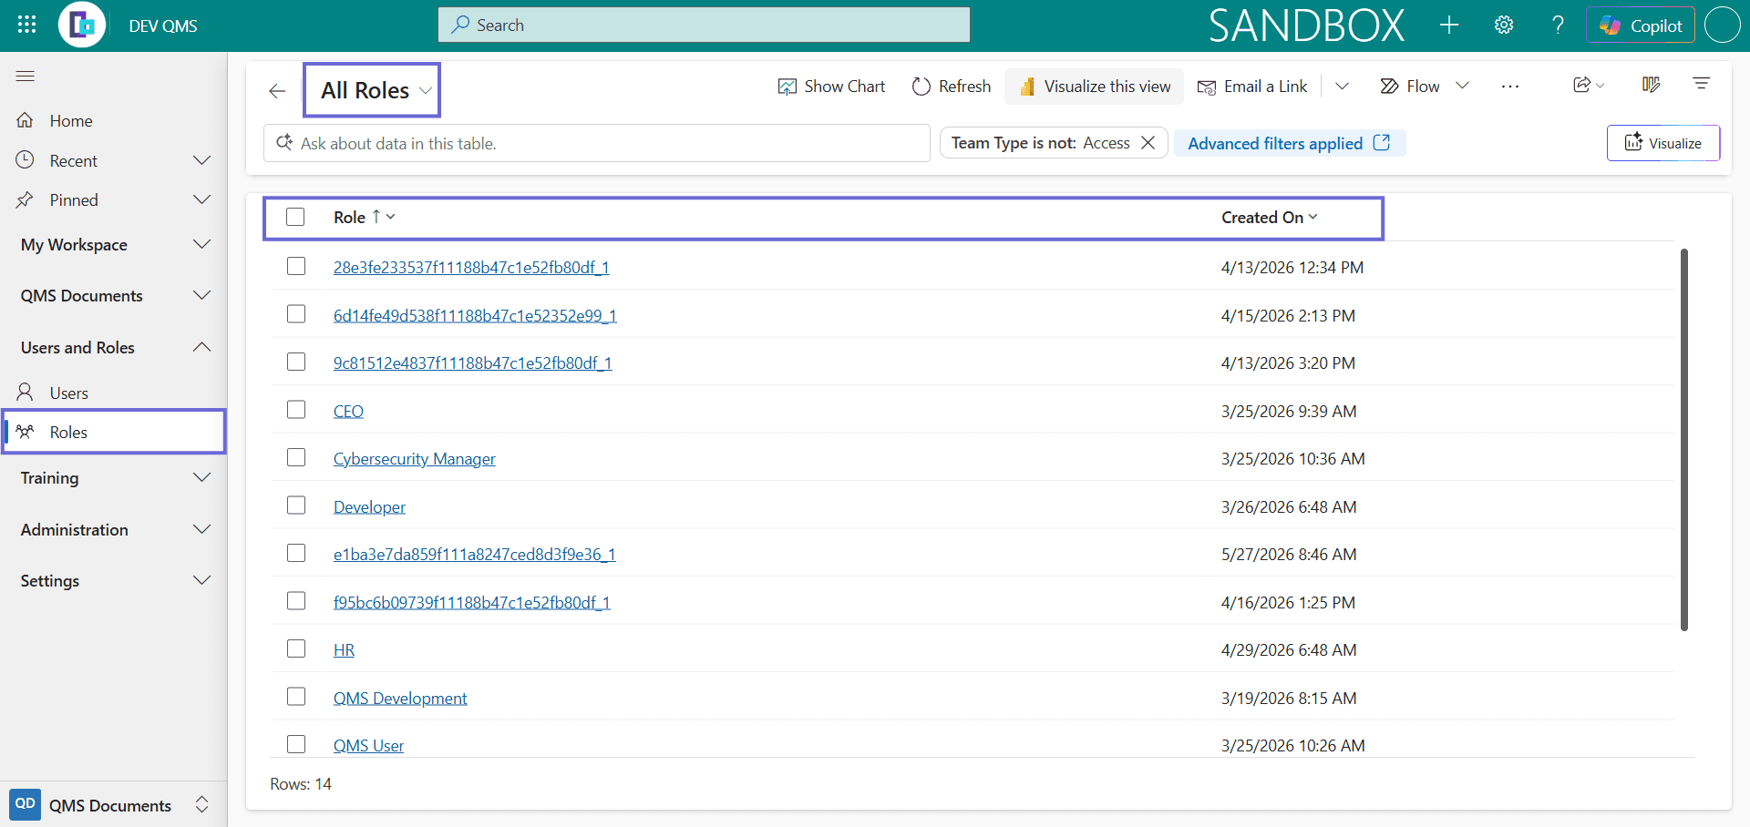Screen dimensions: 1750x827
Task: Open Advanced filters applied
Action: (x=1289, y=143)
